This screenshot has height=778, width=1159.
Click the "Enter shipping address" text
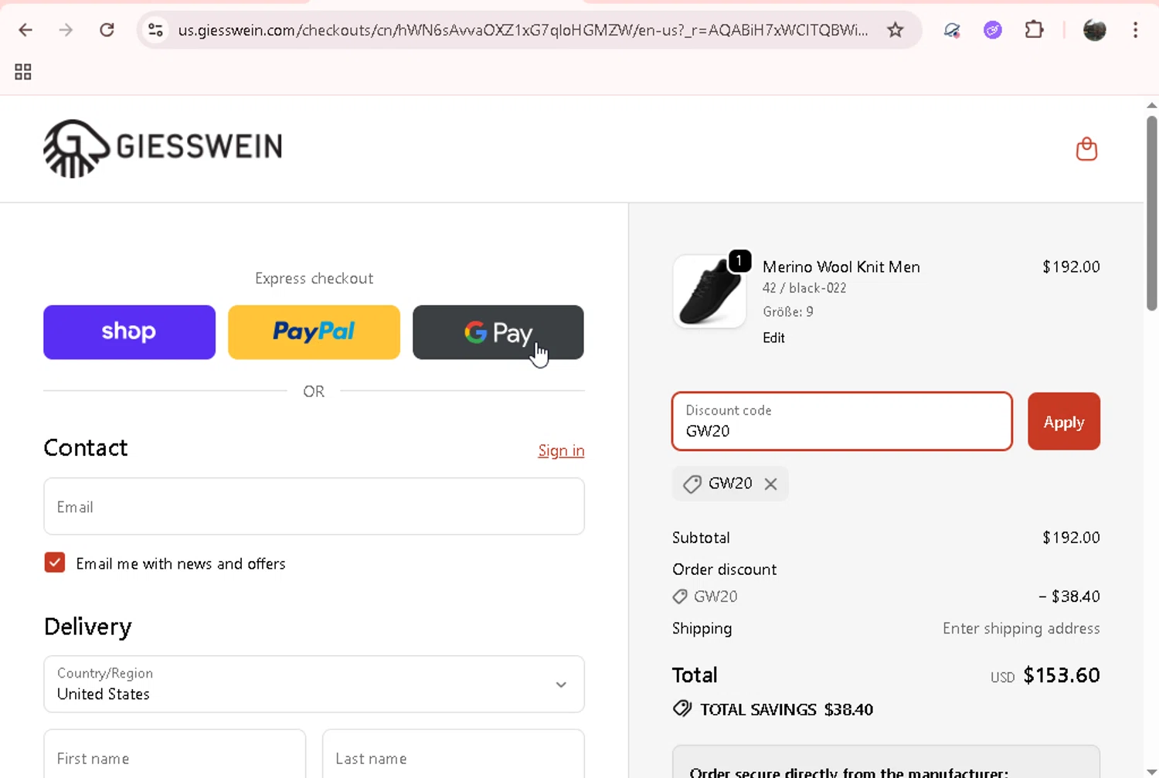pyautogui.click(x=1021, y=629)
